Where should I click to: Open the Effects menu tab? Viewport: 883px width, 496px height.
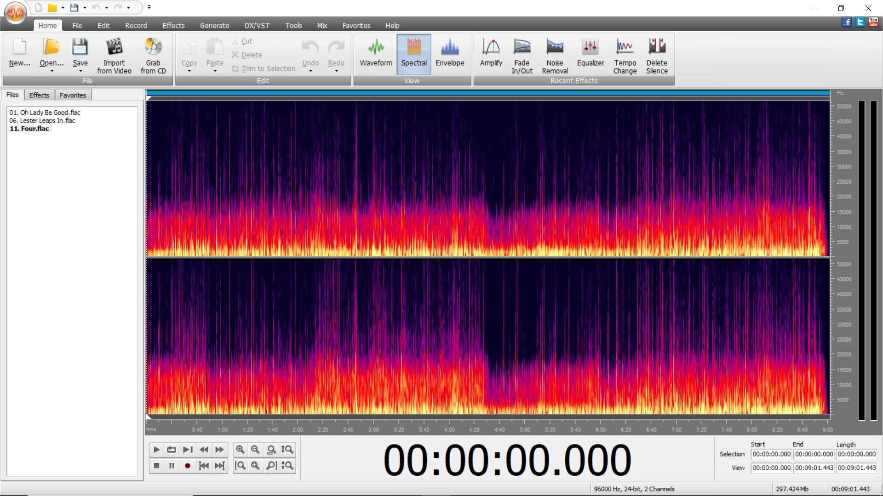(x=173, y=26)
